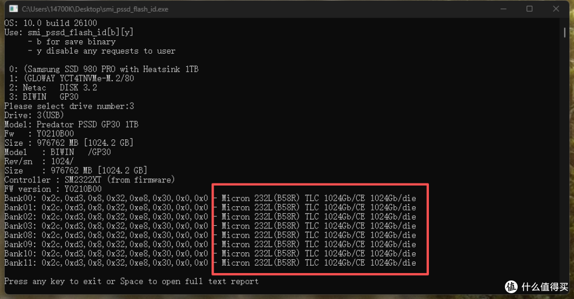Click Bank03 'Micron 232L(B58R) TLC' description
574x299 pixels.
pyautogui.click(x=270, y=226)
